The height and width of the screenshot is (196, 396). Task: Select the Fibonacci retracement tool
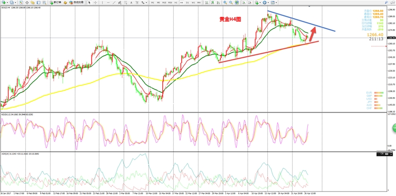point(126,2)
